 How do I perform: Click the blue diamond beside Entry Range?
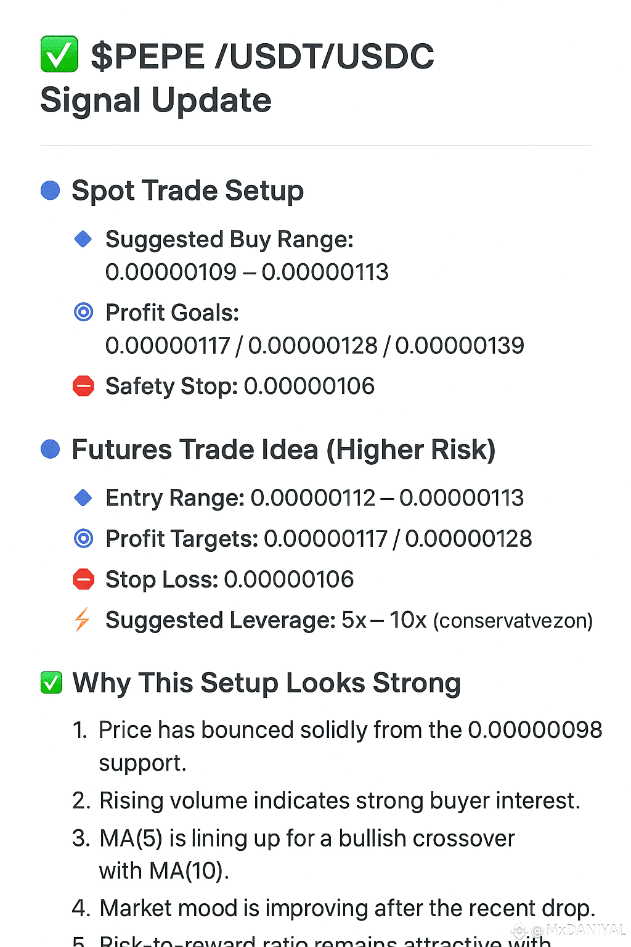click(83, 497)
